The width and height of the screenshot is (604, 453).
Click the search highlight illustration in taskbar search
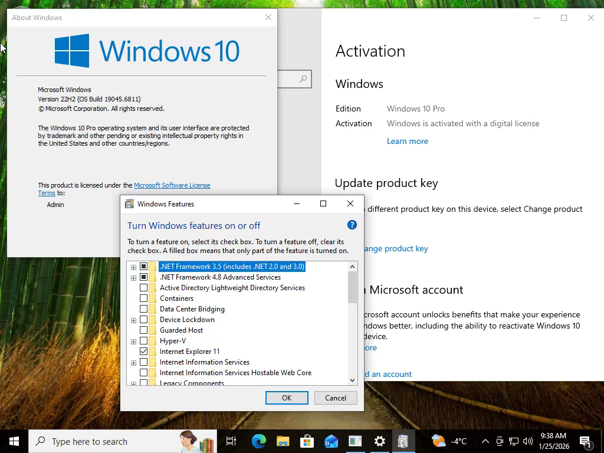click(196, 441)
